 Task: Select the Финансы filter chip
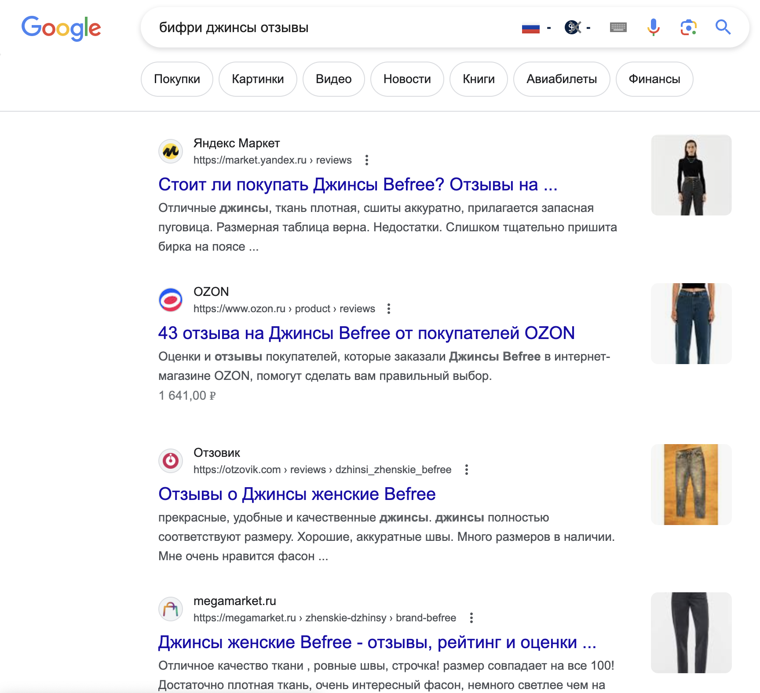654,79
